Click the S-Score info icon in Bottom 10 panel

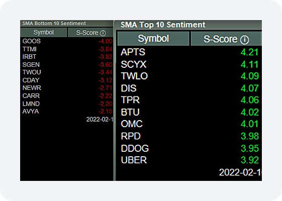(x=103, y=33)
